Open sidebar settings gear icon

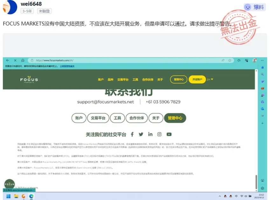262,188
